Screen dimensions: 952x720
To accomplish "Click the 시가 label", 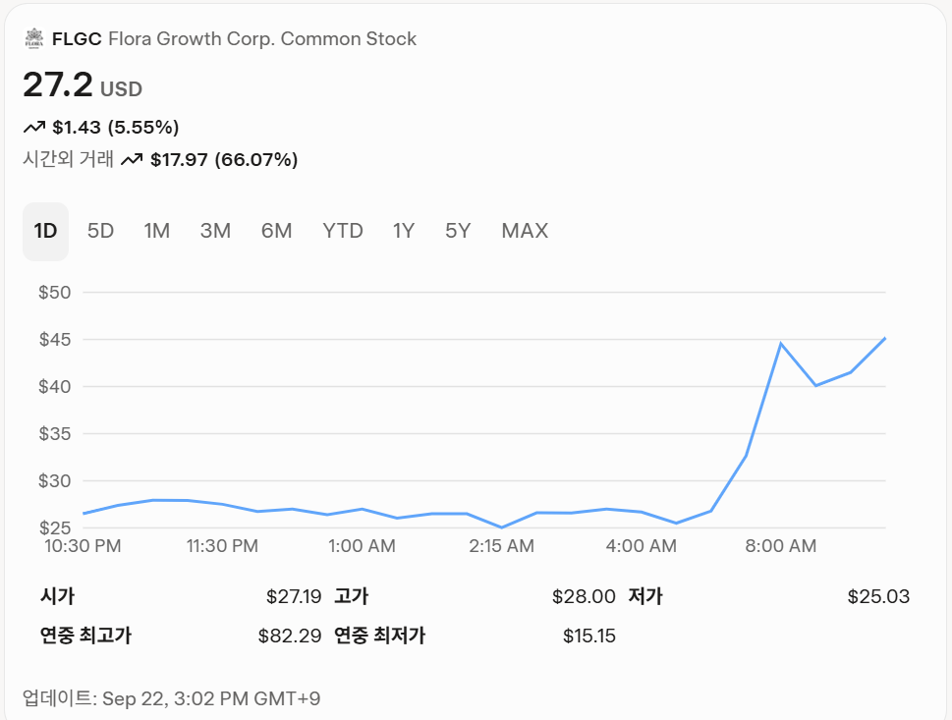I will pyautogui.click(x=57, y=596).
